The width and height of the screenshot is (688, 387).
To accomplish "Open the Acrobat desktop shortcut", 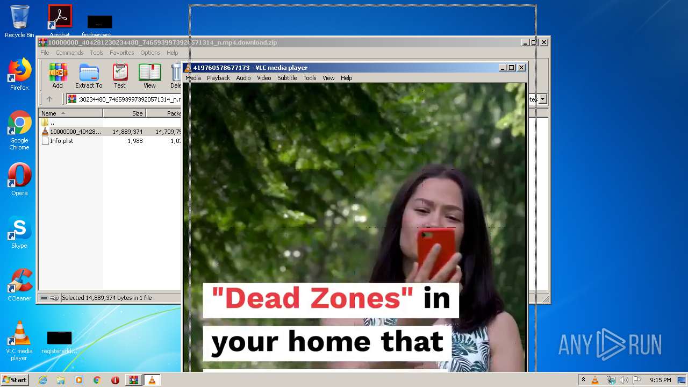I will (x=60, y=21).
